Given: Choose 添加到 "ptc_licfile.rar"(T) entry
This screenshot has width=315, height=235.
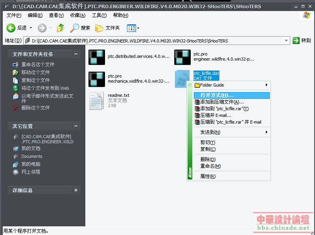Looking at the screenshot, I should click(x=232, y=109).
